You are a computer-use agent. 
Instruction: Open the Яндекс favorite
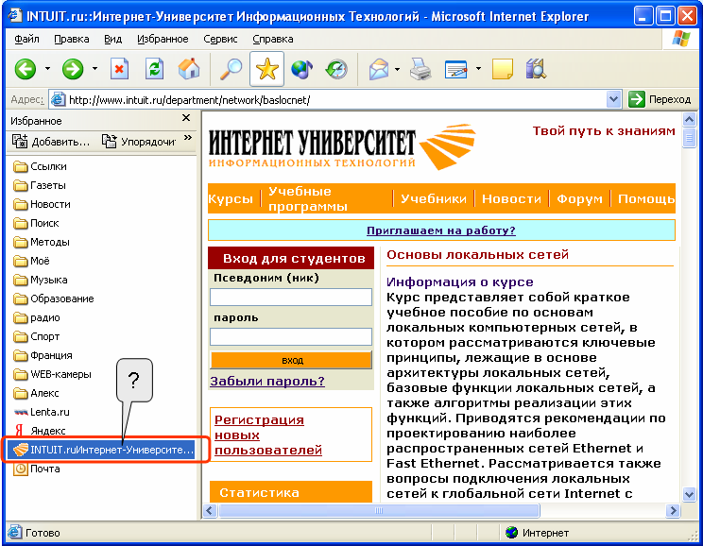[x=40, y=431]
